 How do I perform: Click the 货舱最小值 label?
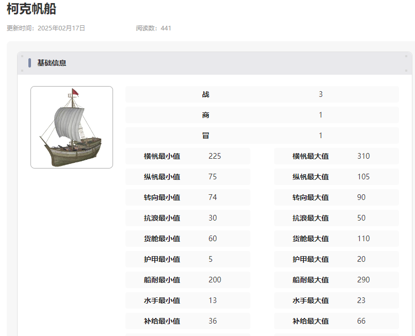(162, 239)
